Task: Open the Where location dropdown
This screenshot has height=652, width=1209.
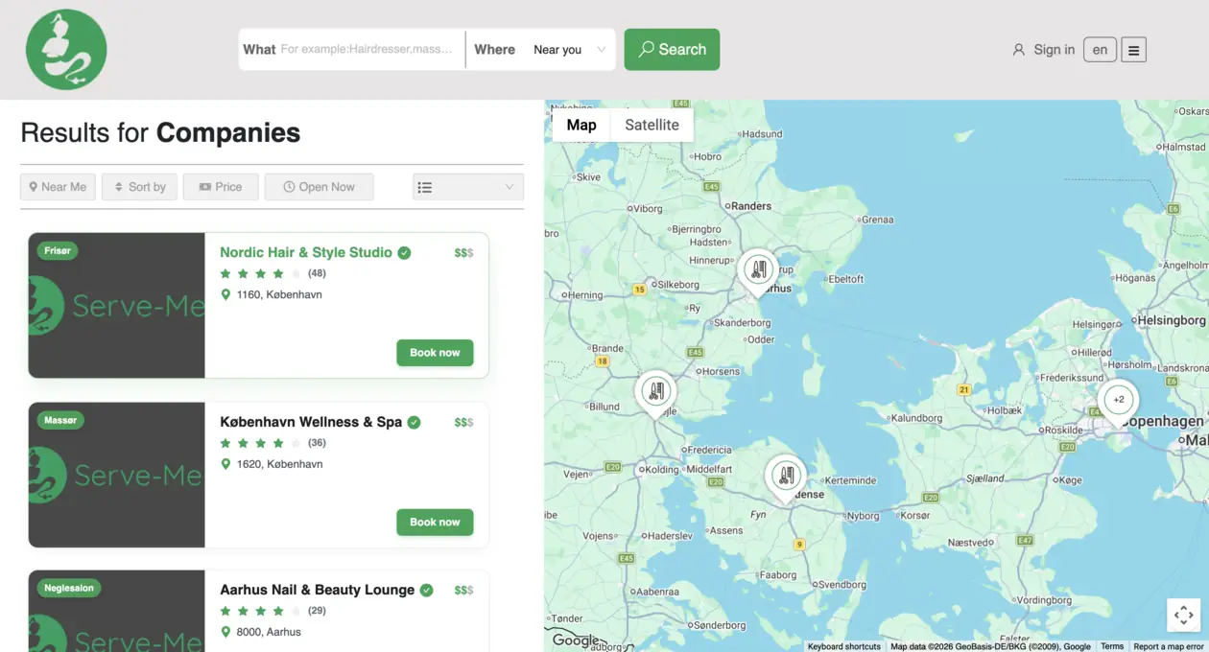Action: (x=570, y=50)
